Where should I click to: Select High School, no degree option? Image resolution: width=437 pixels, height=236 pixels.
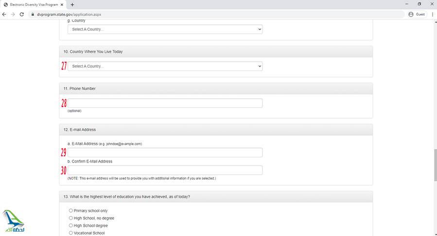pos(71,218)
